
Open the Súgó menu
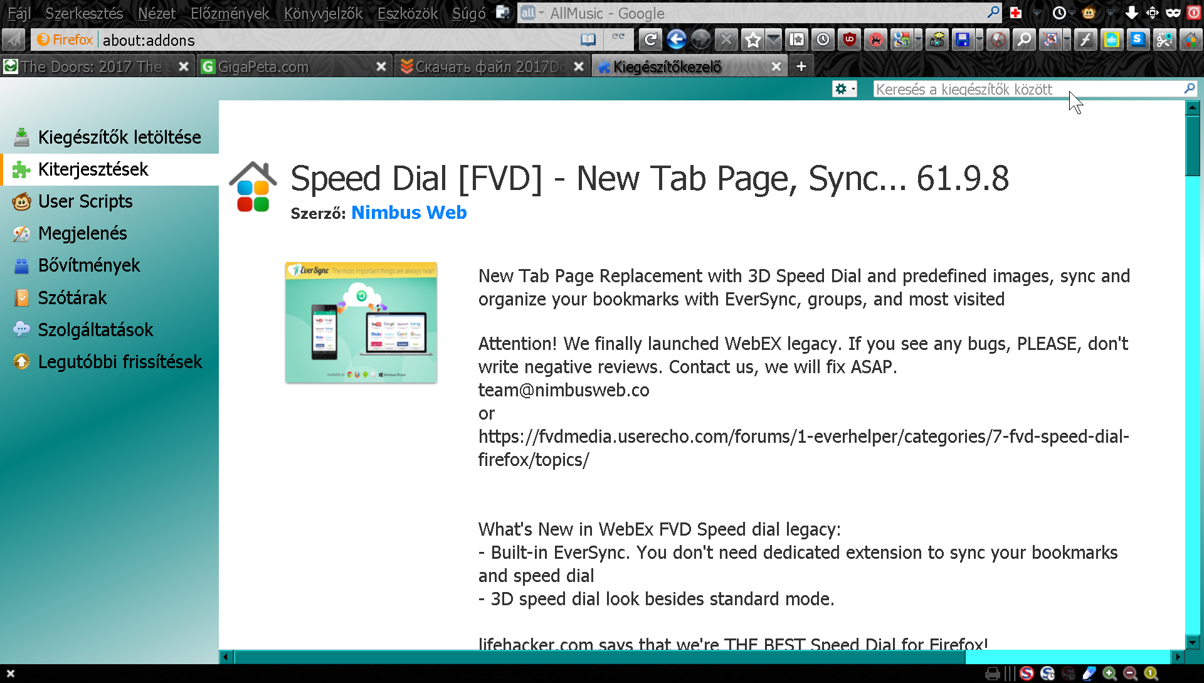click(x=469, y=13)
